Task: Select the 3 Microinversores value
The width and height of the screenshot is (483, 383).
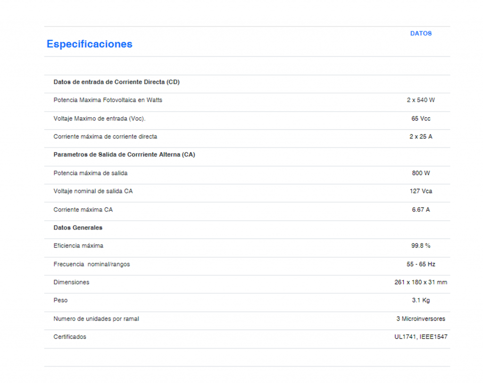Action: click(421, 319)
